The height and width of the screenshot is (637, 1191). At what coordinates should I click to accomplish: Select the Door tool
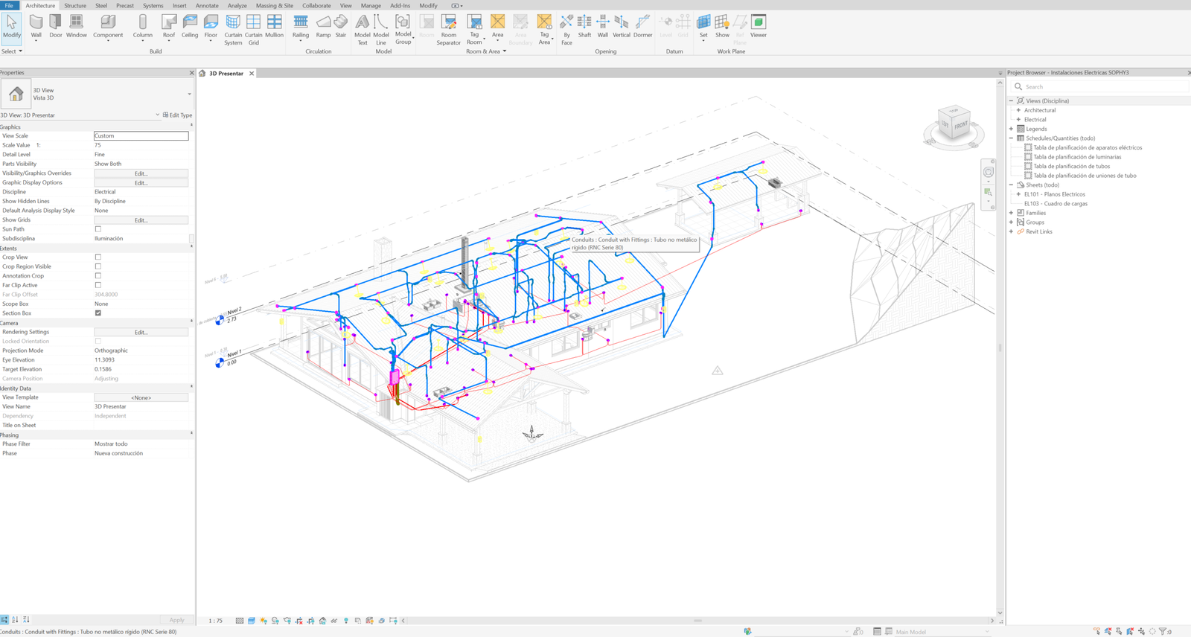56,27
